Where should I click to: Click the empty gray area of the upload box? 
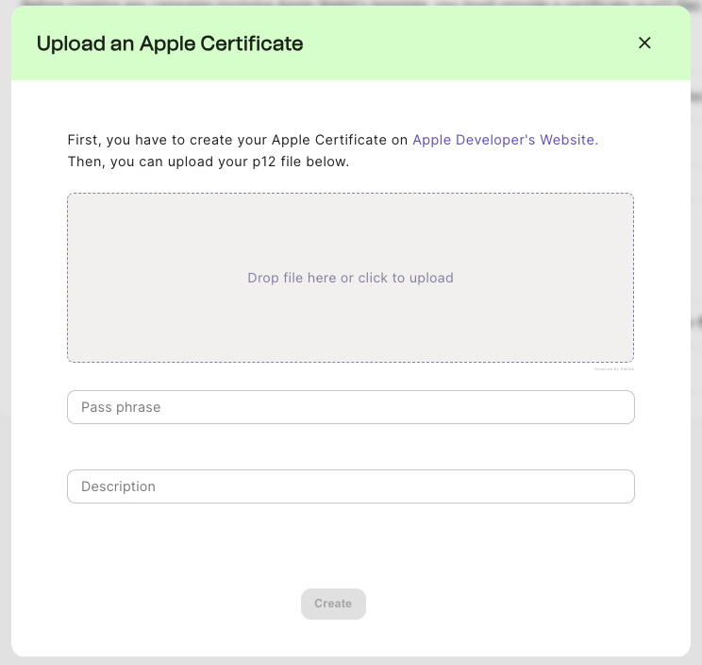tap(170, 321)
